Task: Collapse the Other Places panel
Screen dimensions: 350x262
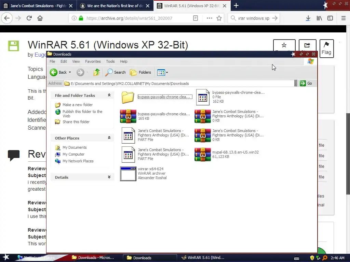Action: coord(109,138)
